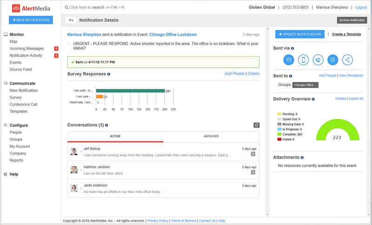Open Sent to info icon
This screenshot has height=225, width=372.
coord(291,76)
